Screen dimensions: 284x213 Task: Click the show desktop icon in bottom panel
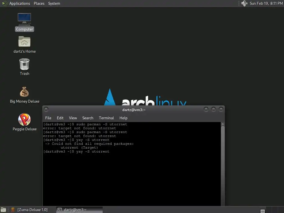3,210
